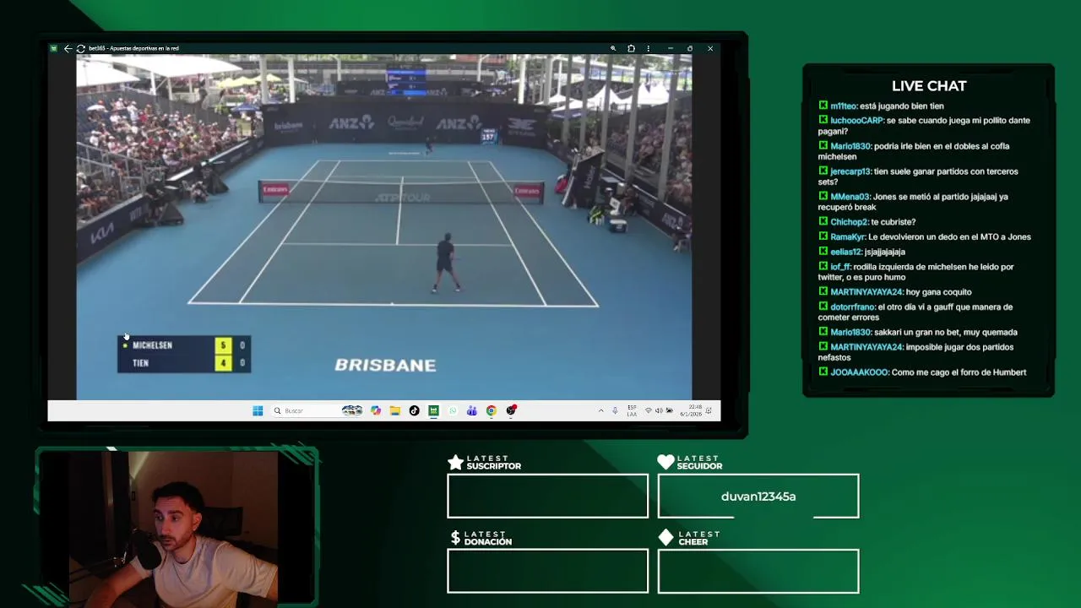Click the 'imposible jugar dos partidos' message
The height and width of the screenshot is (608, 1081).
[x=915, y=352]
